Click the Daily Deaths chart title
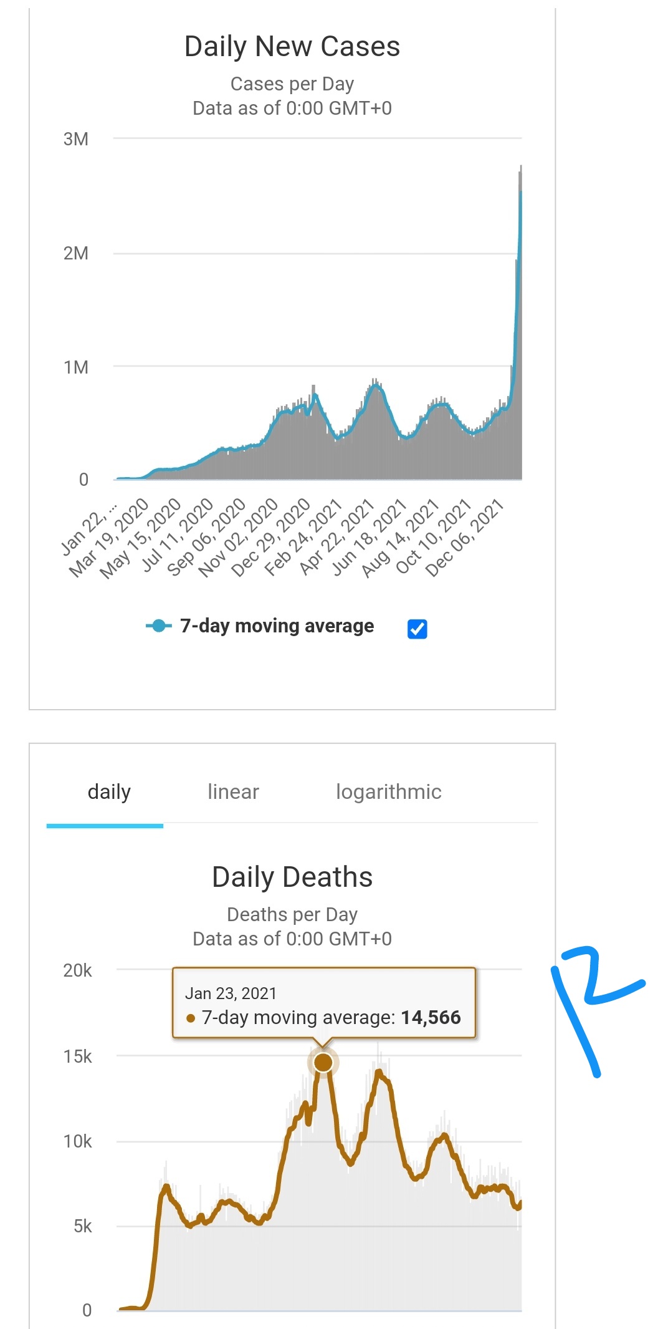Viewport: 658px width, 1329px height. pyautogui.click(x=292, y=877)
